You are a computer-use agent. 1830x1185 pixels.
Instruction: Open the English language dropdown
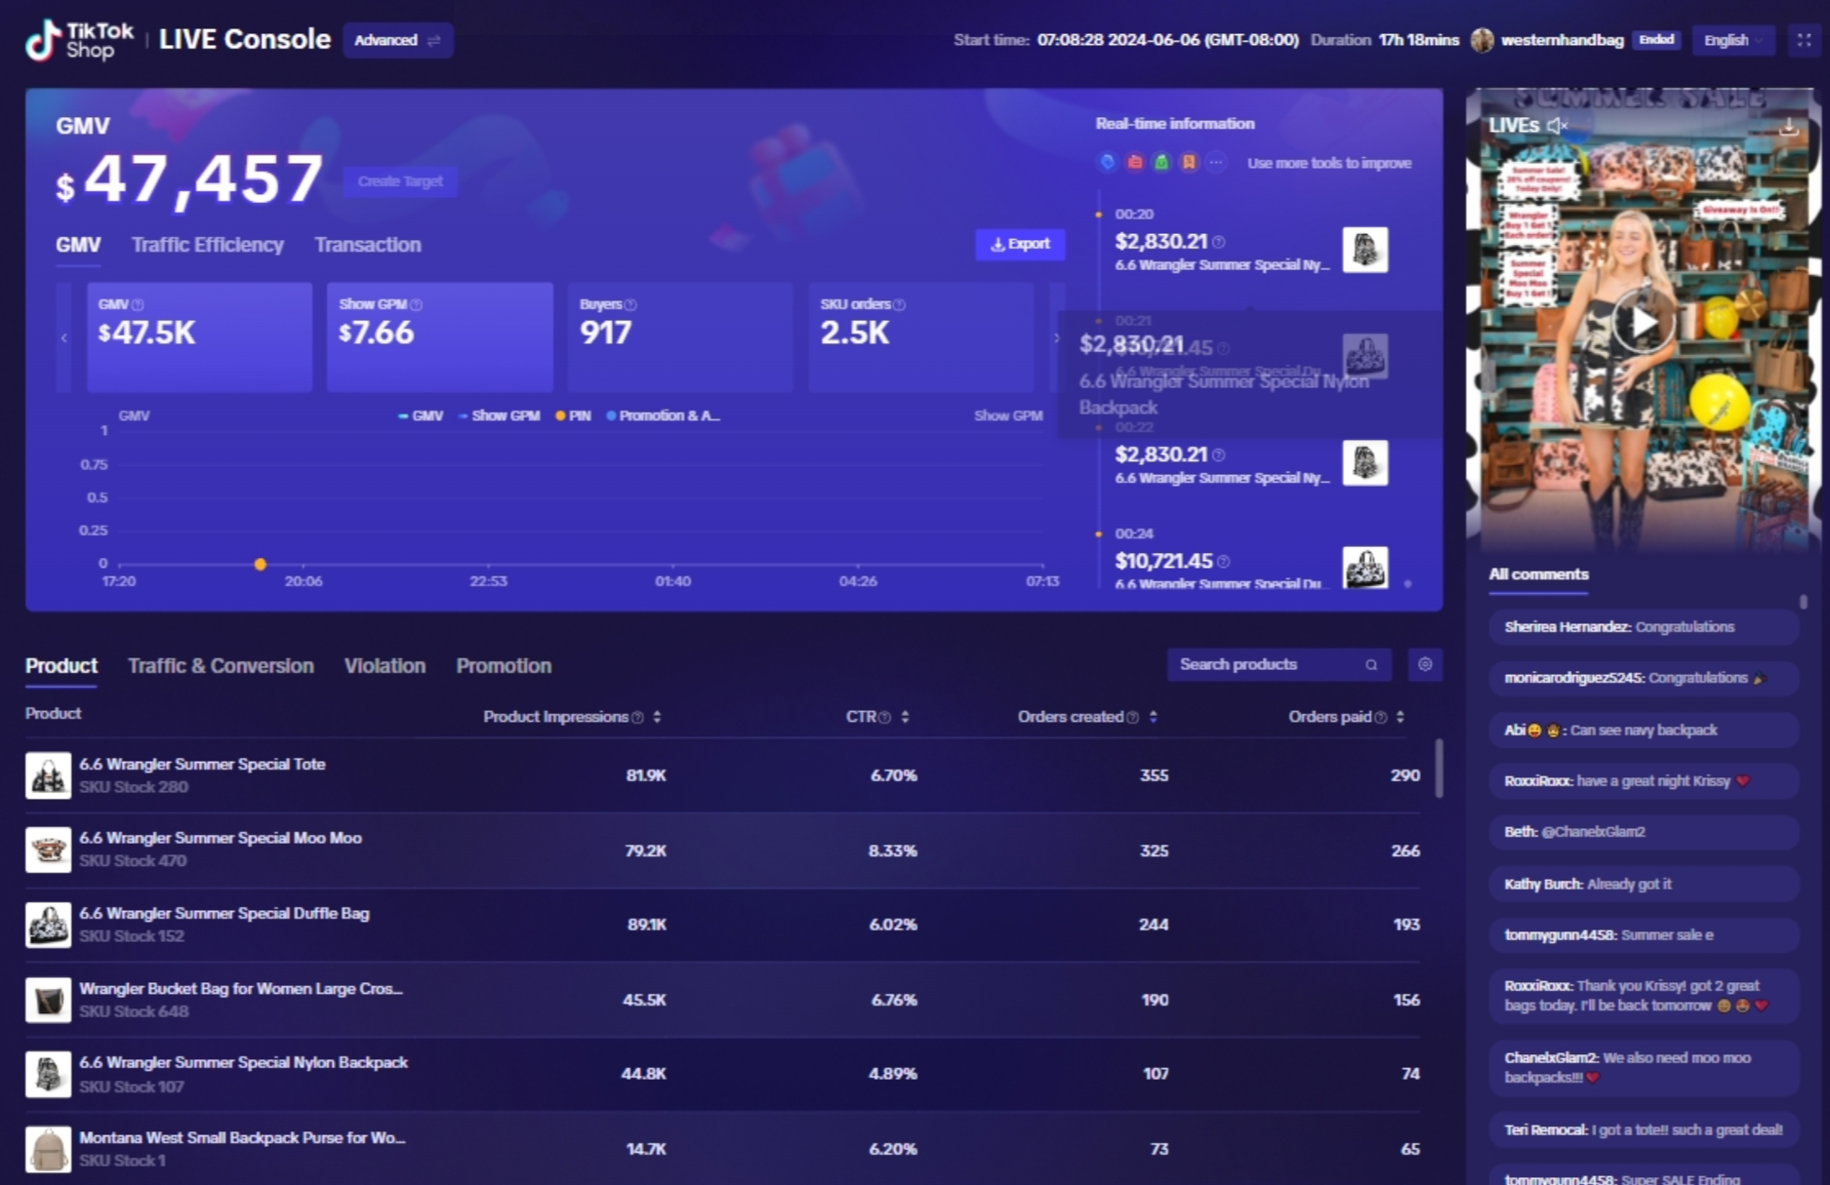[x=1732, y=40]
